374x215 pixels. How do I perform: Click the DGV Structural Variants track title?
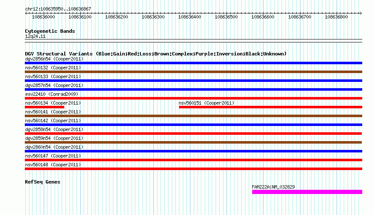(x=155, y=54)
